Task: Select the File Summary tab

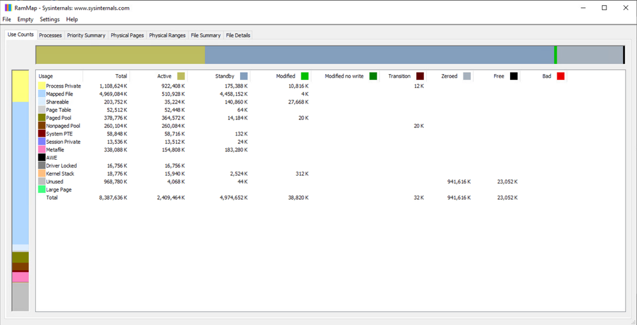Action: [206, 35]
